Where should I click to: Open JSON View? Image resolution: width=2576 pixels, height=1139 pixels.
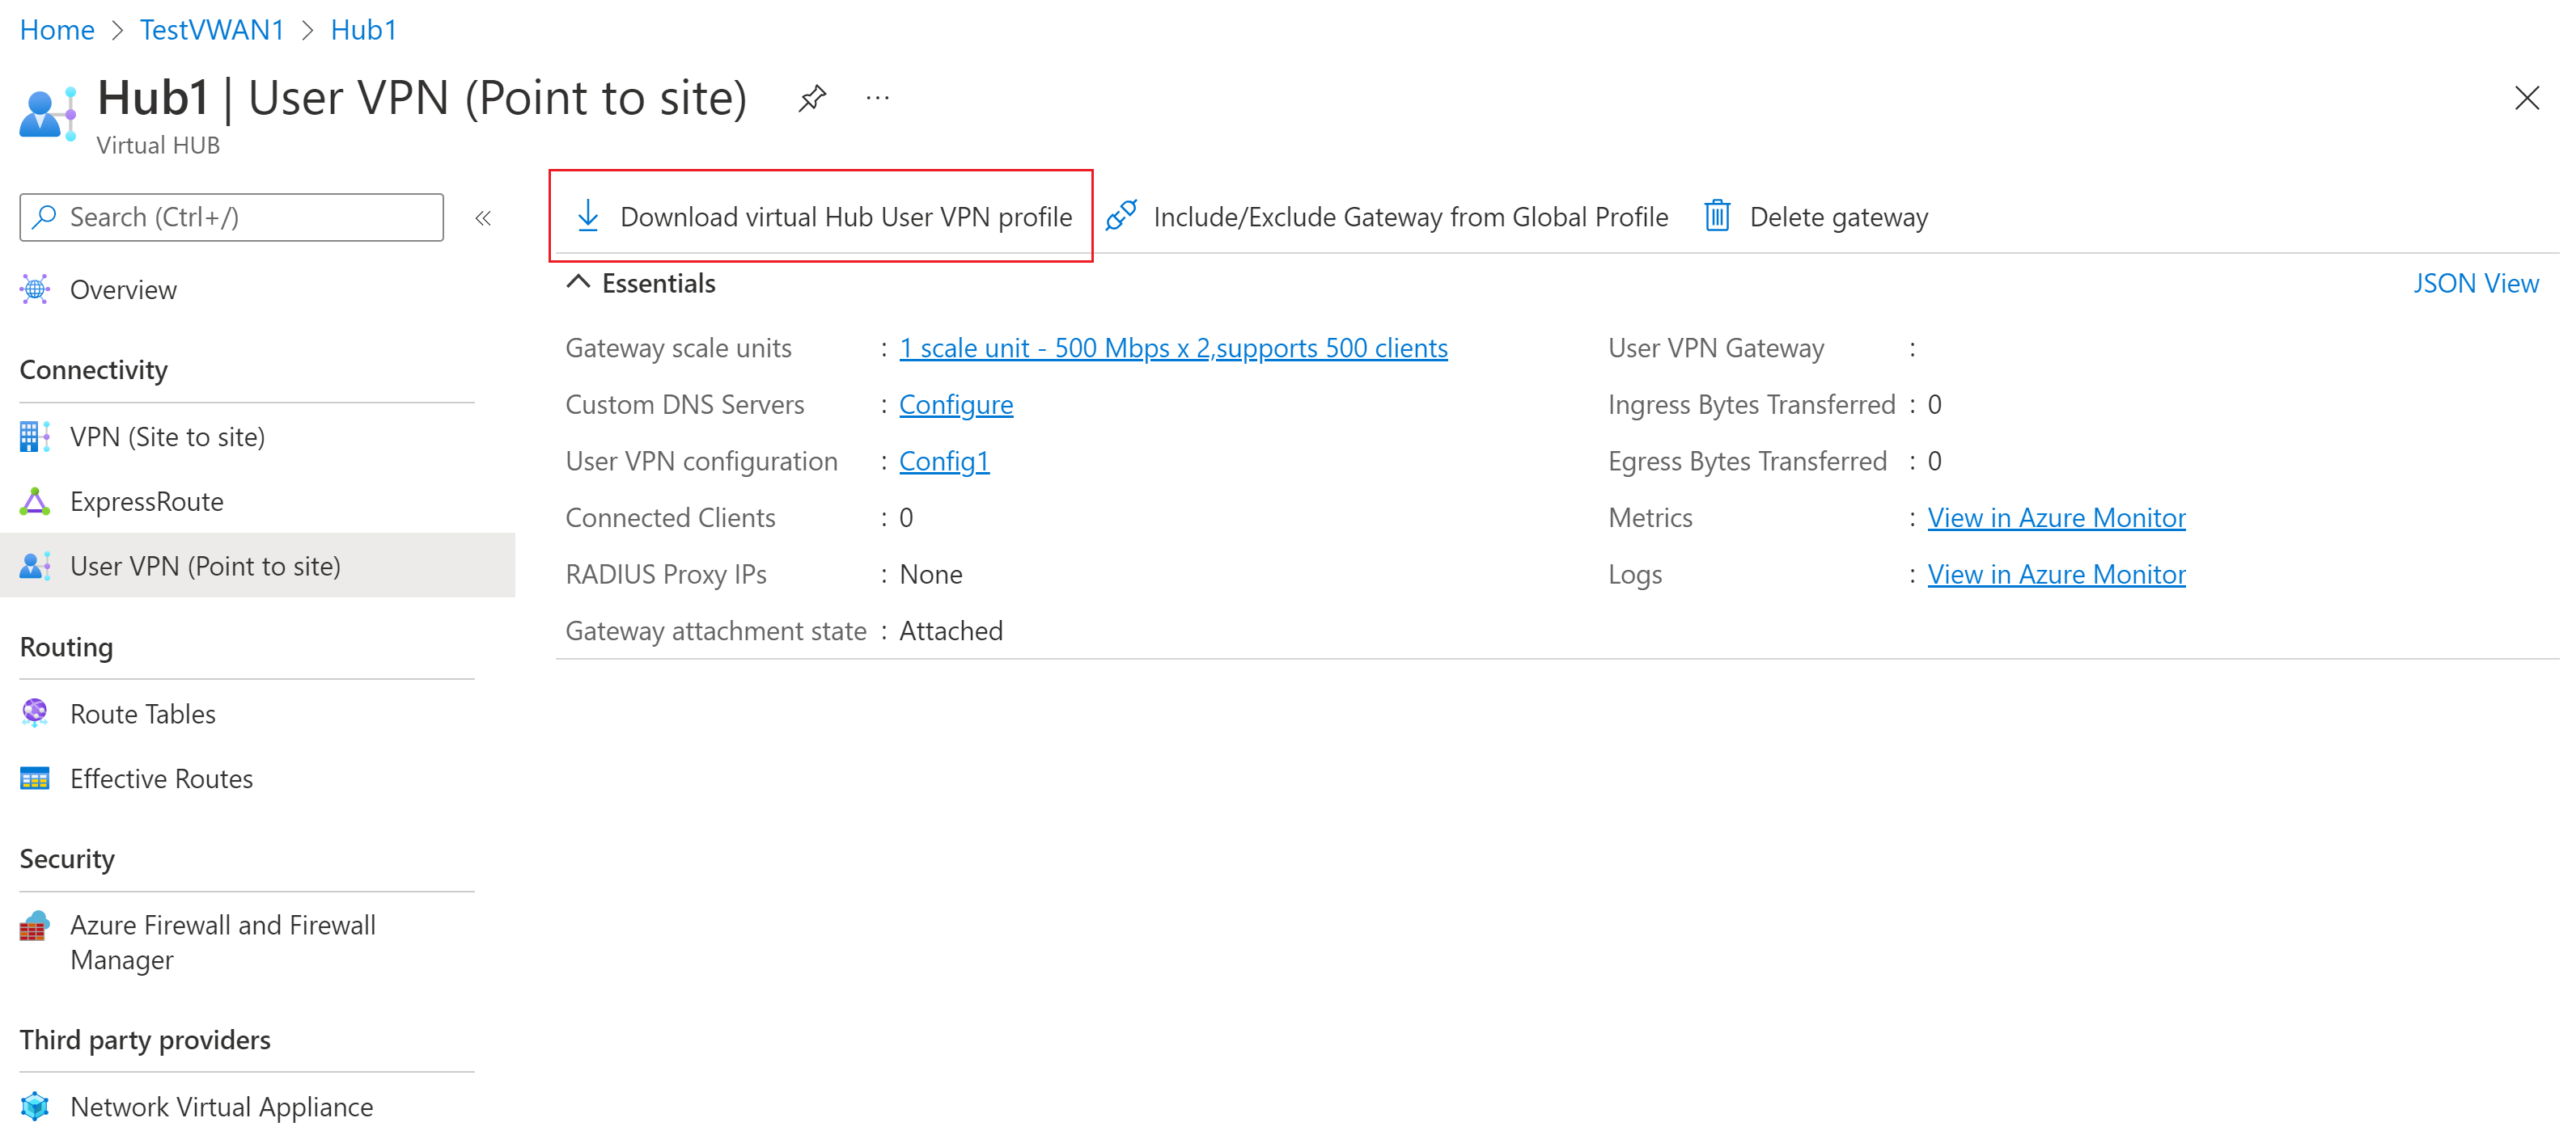2475,283
